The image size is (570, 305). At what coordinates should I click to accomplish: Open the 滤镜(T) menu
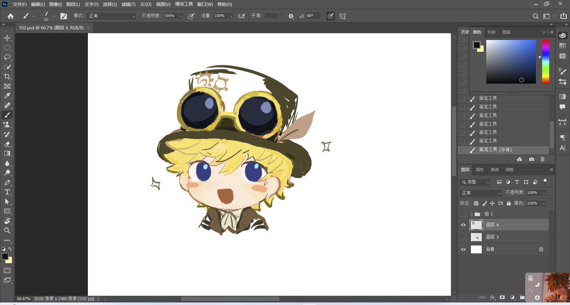pyautogui.click(x=128, y=4)
